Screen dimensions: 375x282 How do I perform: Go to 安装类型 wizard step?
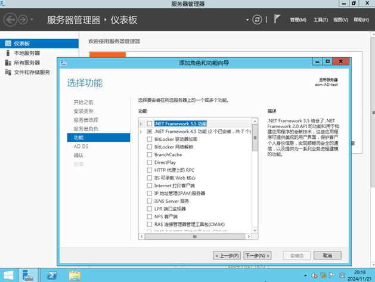[83, 111]
